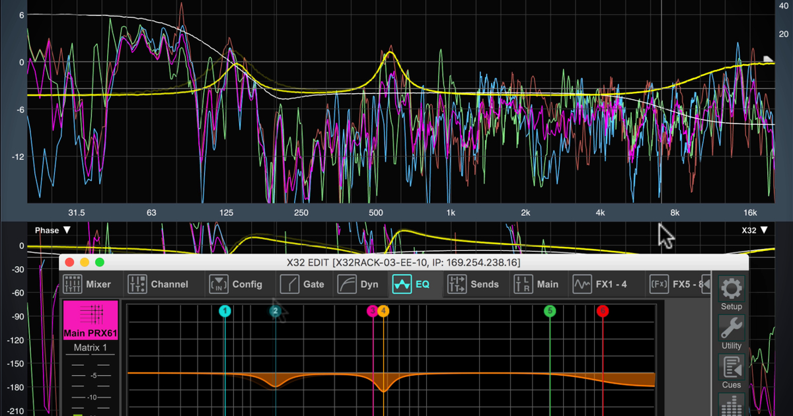
Task: Switch to the EQ tab
Action: pos(411,284)
